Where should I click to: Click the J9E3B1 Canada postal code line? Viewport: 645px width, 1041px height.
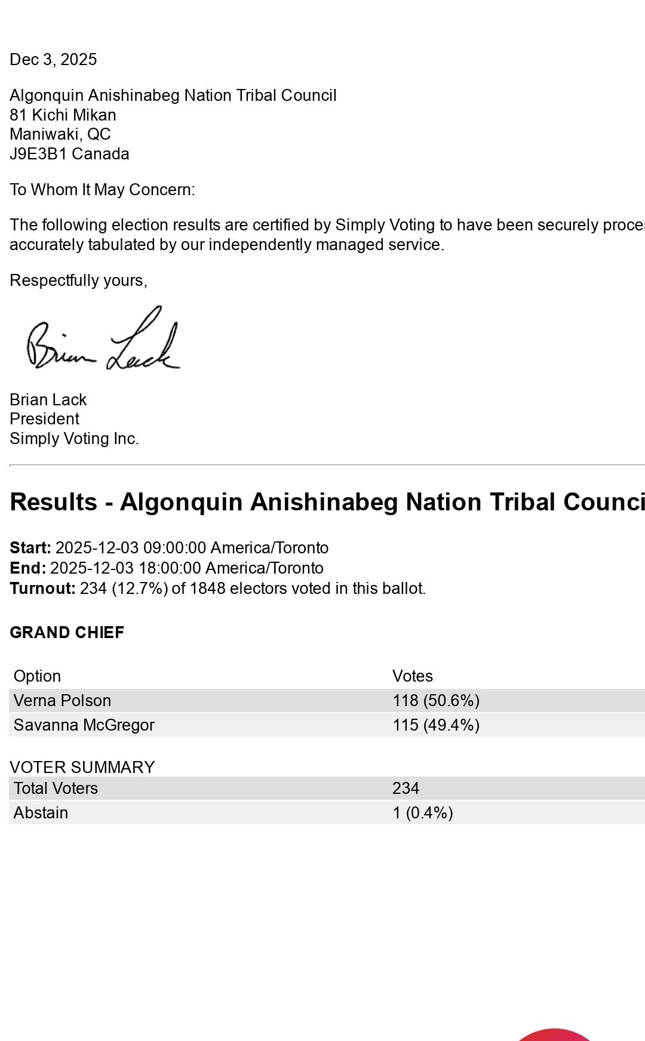69,154
